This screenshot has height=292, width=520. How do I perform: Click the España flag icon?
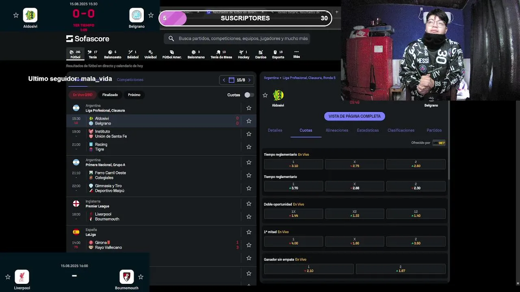[76, 232]
